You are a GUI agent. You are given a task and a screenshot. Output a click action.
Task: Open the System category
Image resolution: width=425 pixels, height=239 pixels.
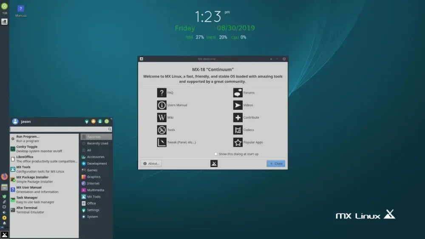click(x=96, y=217)
